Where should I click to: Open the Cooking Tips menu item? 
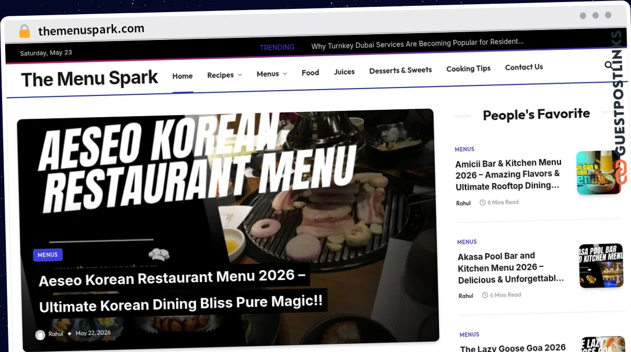469,68
